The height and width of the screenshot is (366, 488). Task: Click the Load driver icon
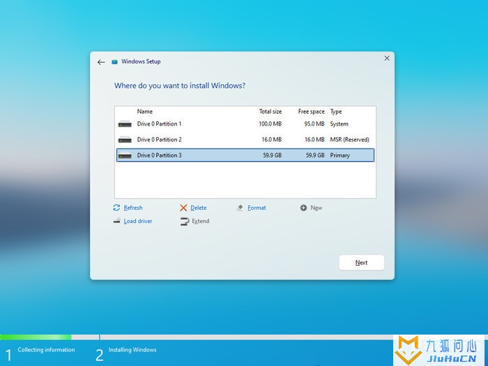click(x=116, y=221)
